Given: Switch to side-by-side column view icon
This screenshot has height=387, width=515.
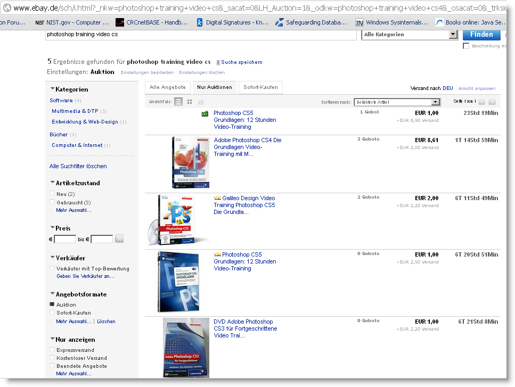Looking at the screenshot, I should pyautogui.click(x=201, y=102).
